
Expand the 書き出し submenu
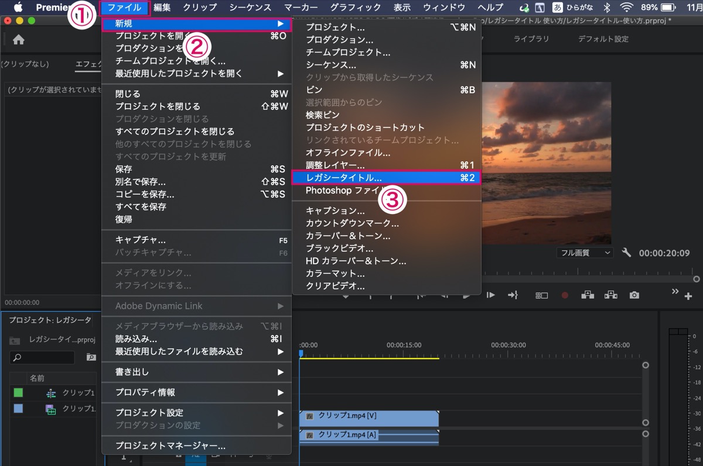(x=197, y=372)
